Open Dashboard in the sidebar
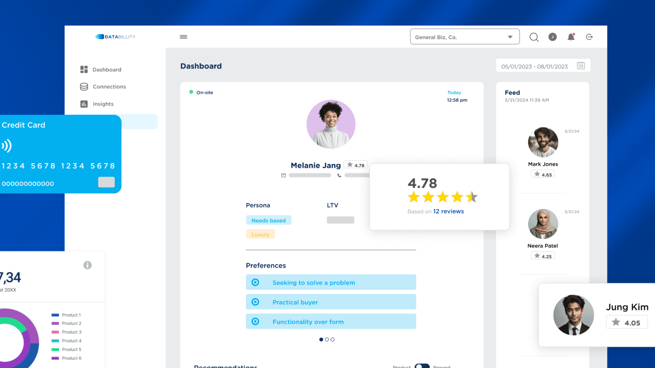 point(107,70)
